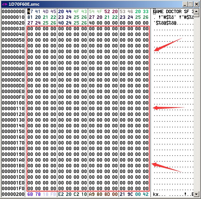Select byte A9 in row 00000200
The width and height of the screenshot is (201, 199).
92,194
